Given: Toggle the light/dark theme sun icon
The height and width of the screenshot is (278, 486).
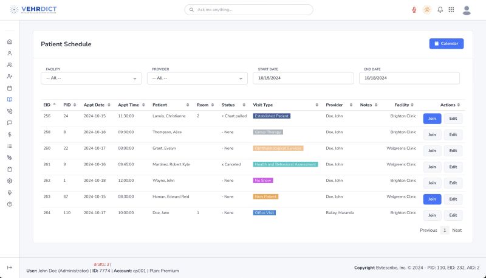Looking at the screenshot, I should coord(427,10).
